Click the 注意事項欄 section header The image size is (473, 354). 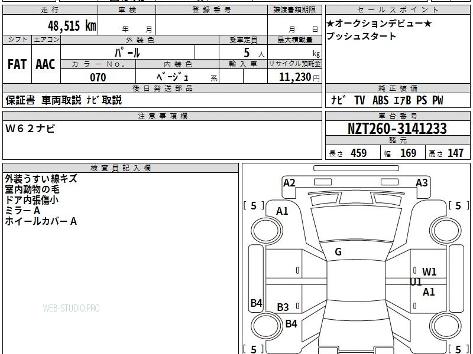click(163, 116)
